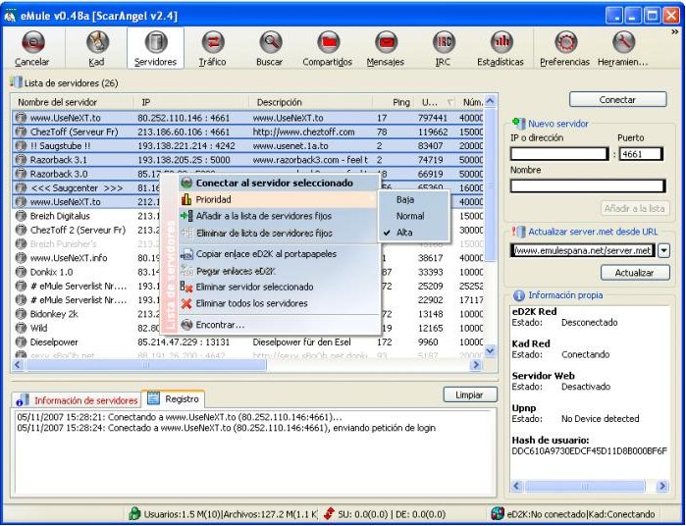Choose Eliminar de lista de servidores fijos

[279, 233]
